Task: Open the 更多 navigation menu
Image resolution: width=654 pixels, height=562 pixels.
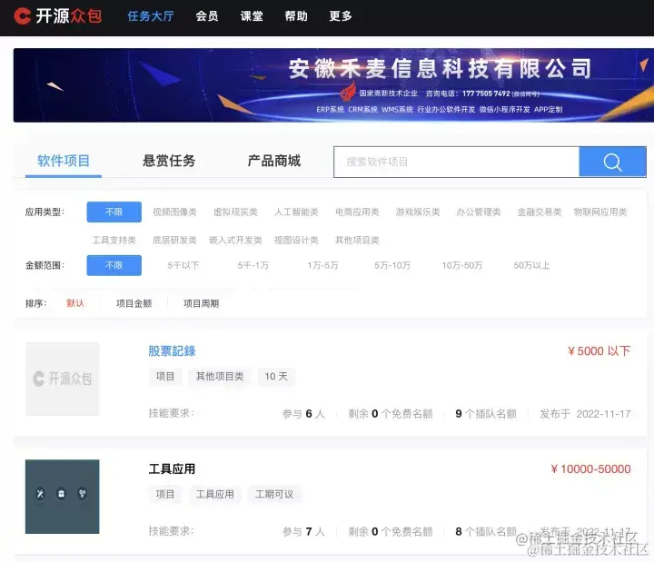Action: coord(341,16)
